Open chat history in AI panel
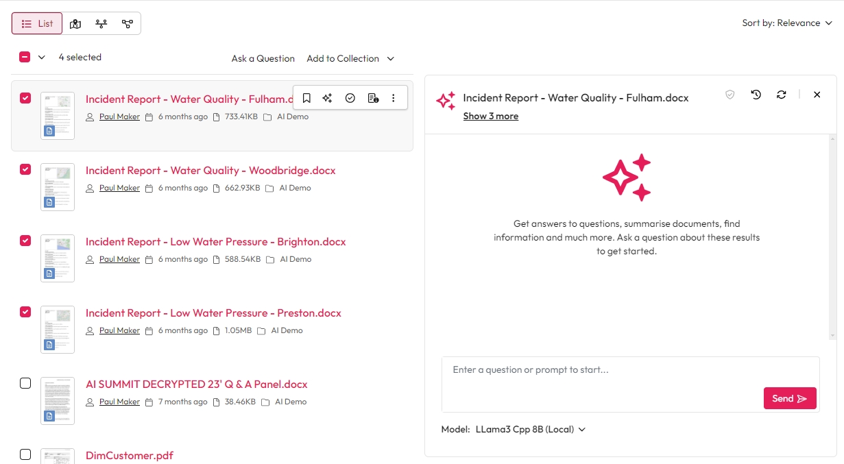The height and width of the screenshot is (464, 844). 756,95
